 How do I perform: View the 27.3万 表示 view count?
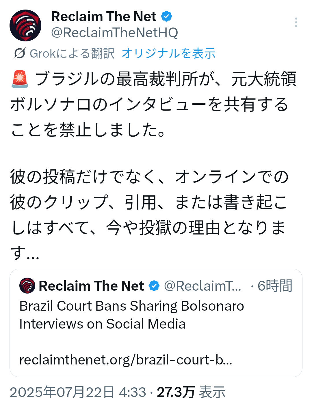click(x=191, y=392)
